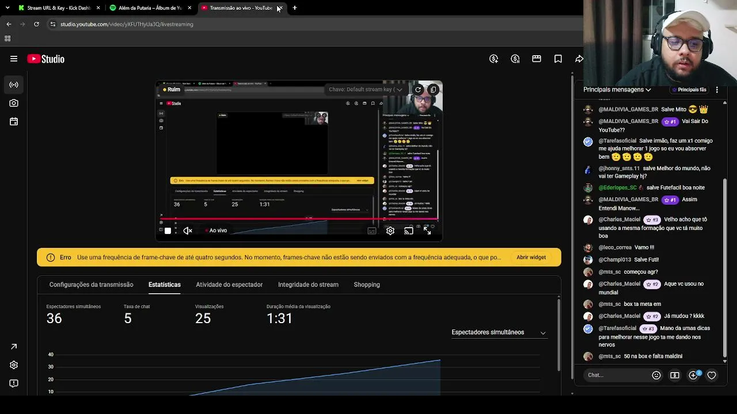Click username @Tarefasoficial asking for x1
This screenshot has width=737, height=414.
(617, 141)
